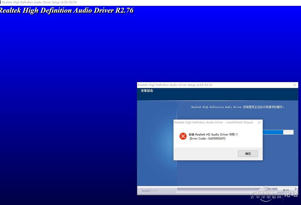Cancel the installation with the 取消 button

(286, 190)
